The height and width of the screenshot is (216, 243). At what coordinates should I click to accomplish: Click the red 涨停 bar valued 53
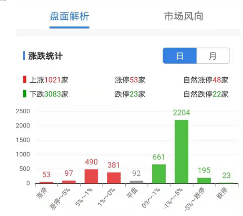pyautogui.click(x=46, y=183)
